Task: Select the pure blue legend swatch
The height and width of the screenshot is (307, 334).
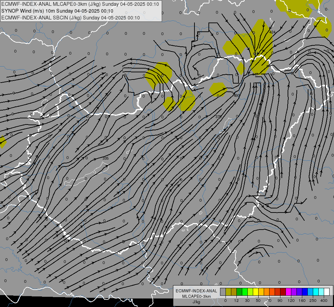Action: (305, 292)
